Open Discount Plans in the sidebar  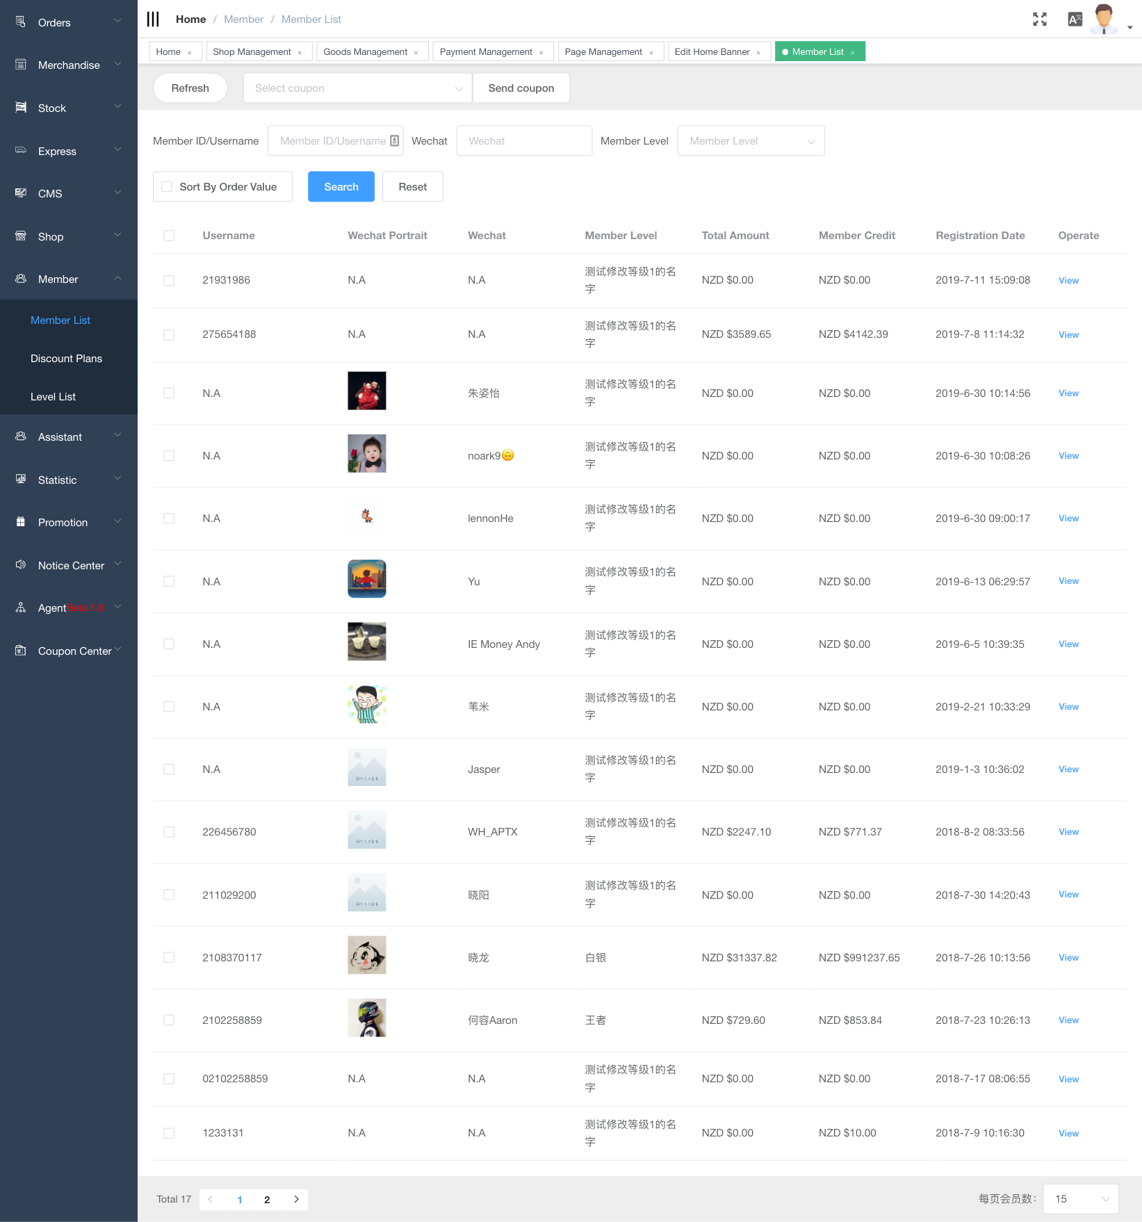pyautogui.click(x=66, y=359)
